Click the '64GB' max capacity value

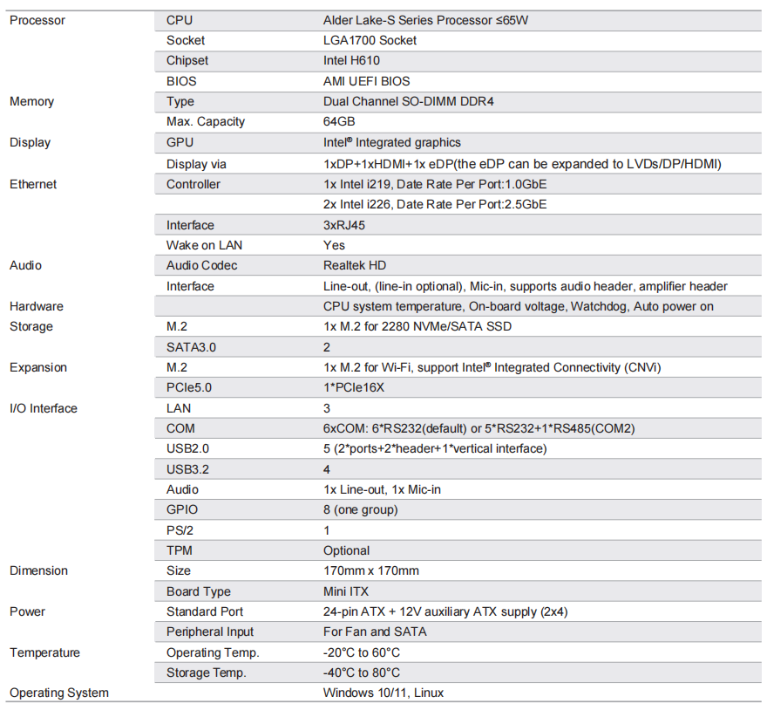[339, 121]
